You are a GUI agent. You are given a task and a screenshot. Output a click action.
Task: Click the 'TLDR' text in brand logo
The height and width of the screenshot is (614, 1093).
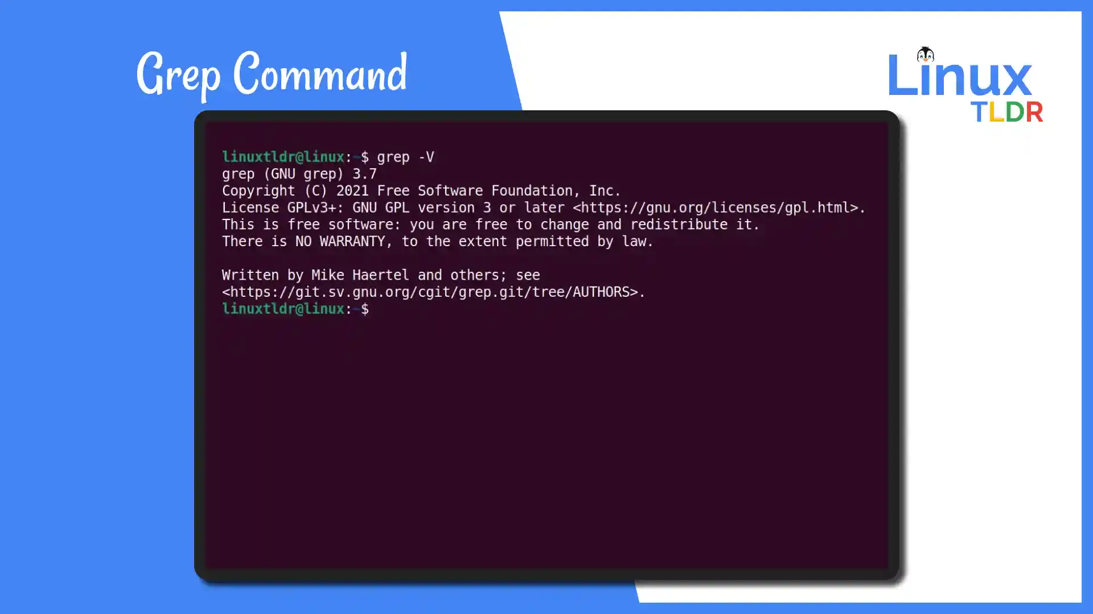(x=1004, y=113)
